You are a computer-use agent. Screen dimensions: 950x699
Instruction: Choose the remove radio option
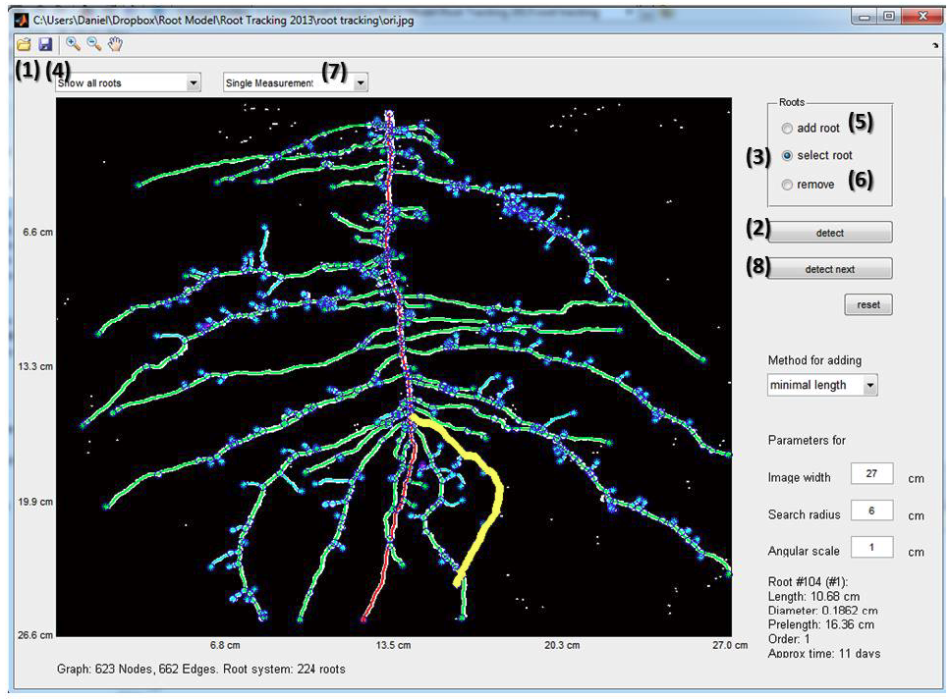pyautogui.click(x=787, y=185)
